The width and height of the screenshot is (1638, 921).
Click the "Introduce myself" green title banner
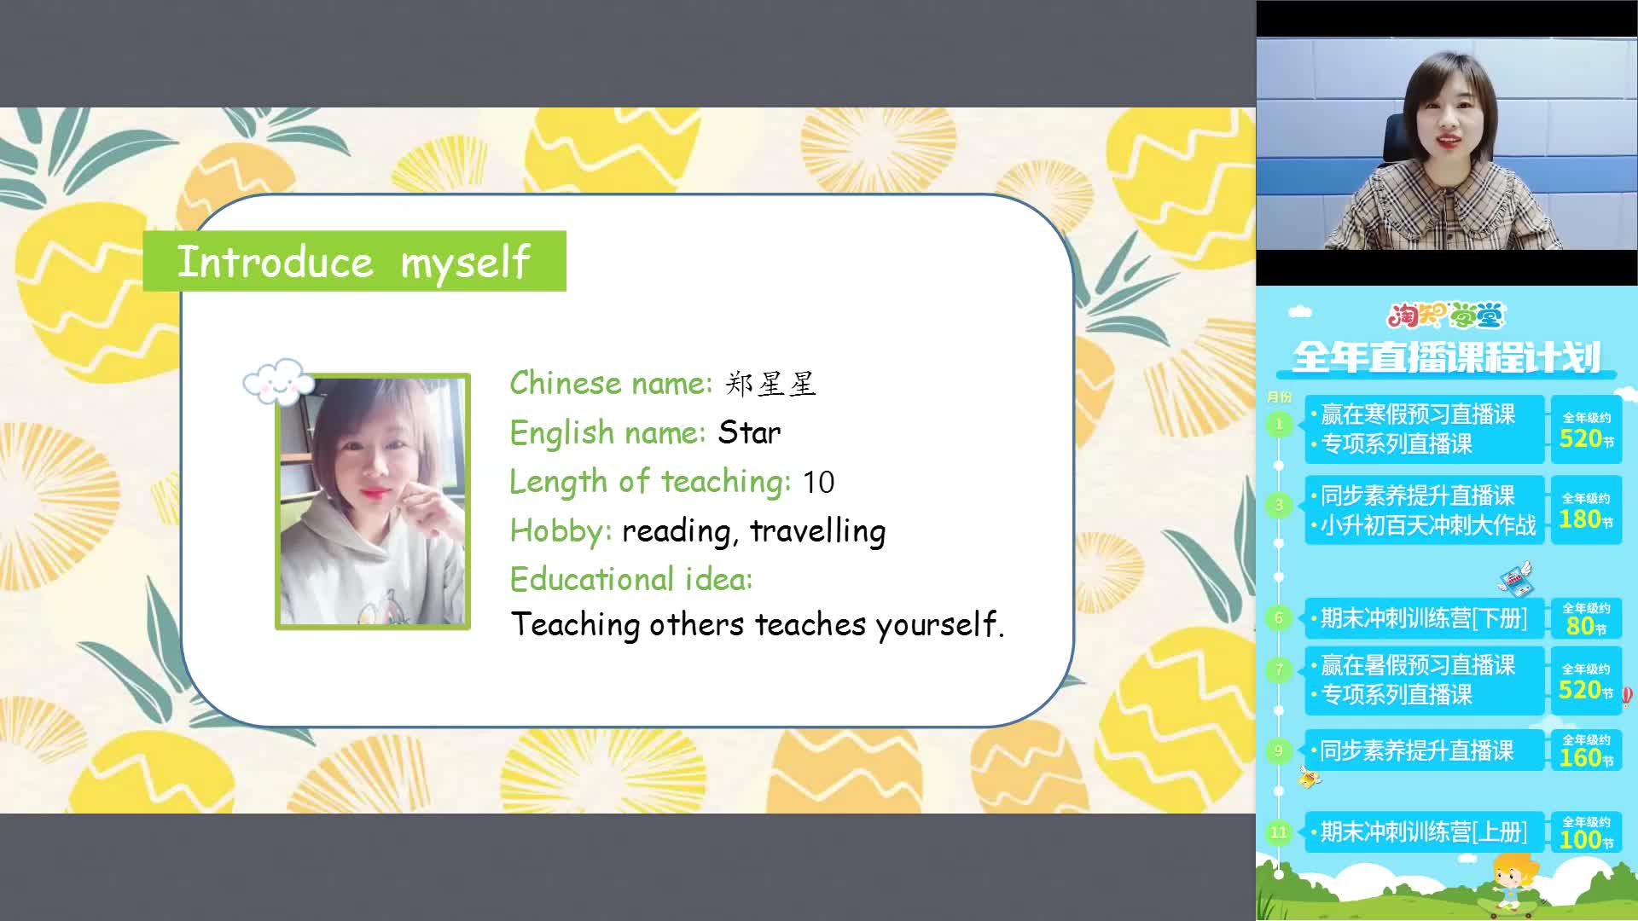point(355,261)
